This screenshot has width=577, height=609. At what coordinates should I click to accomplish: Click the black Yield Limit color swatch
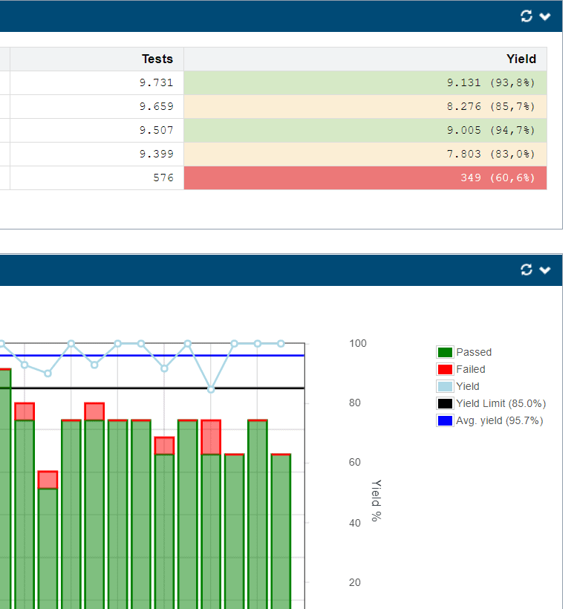pos(445,404)
